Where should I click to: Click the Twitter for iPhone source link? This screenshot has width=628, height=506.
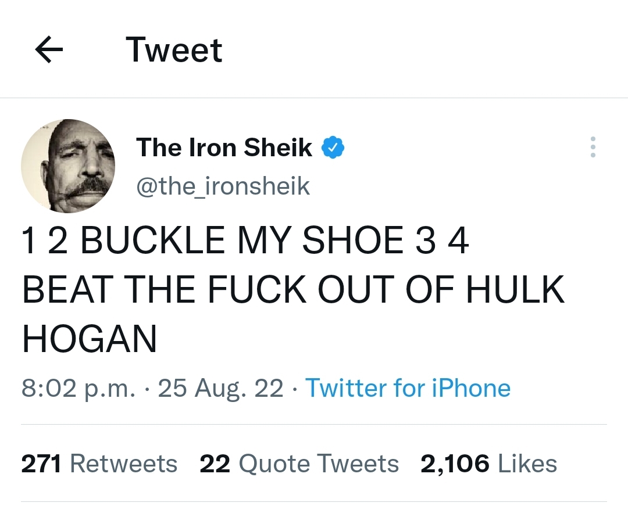(x=408, y=387)
